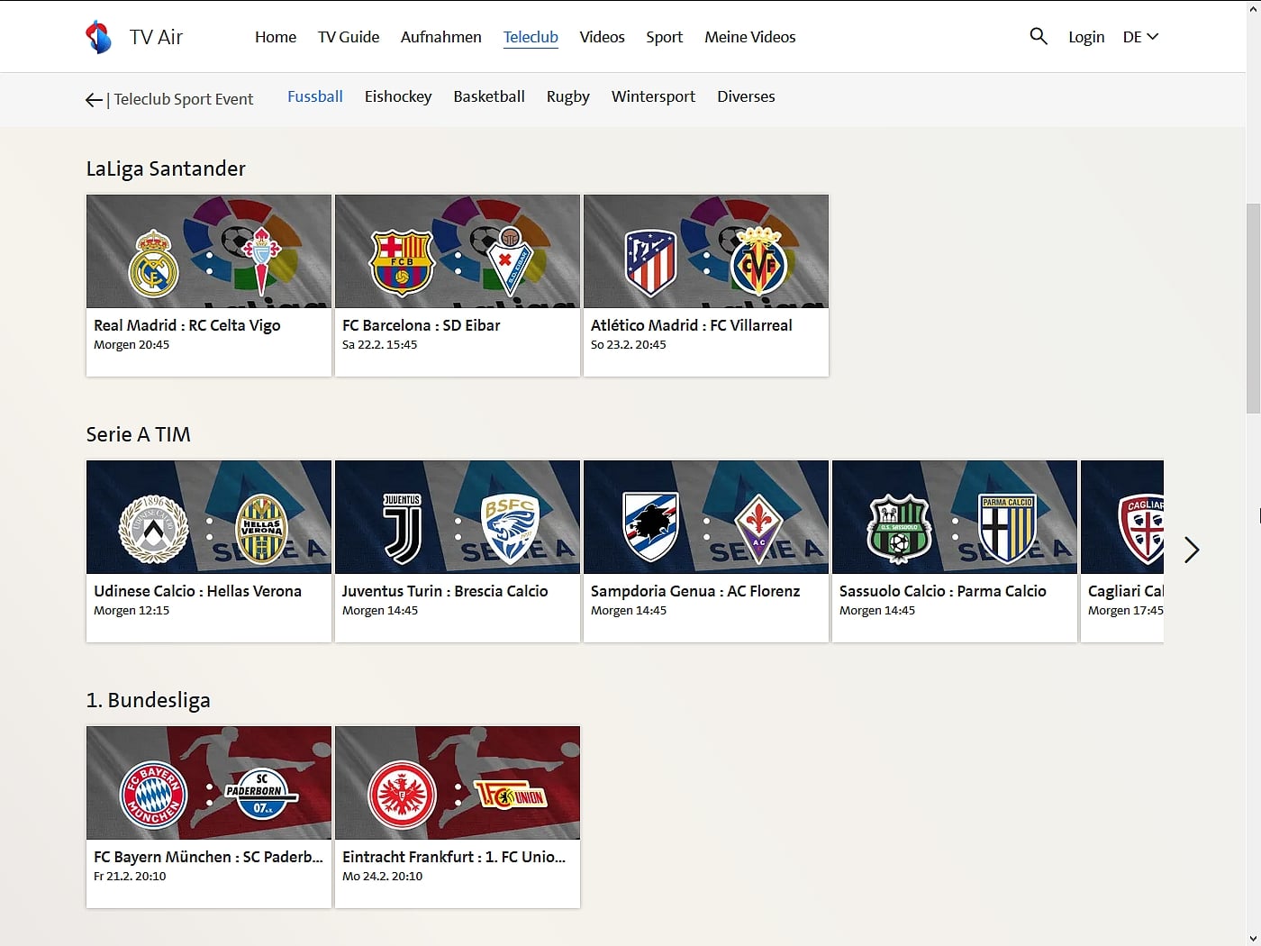Open the DE language dropdown
Image resolution: width=1261 pixels, height=946 pixels.
click(1140, 37)
